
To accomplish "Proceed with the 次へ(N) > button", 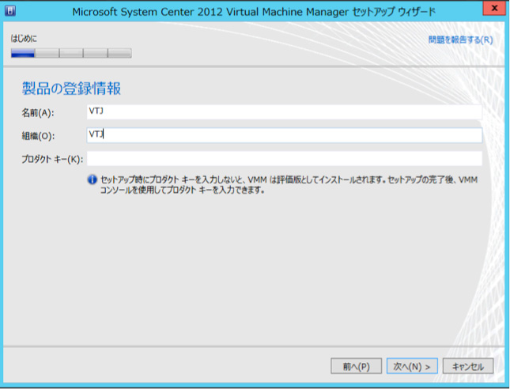I will [412, 366].
